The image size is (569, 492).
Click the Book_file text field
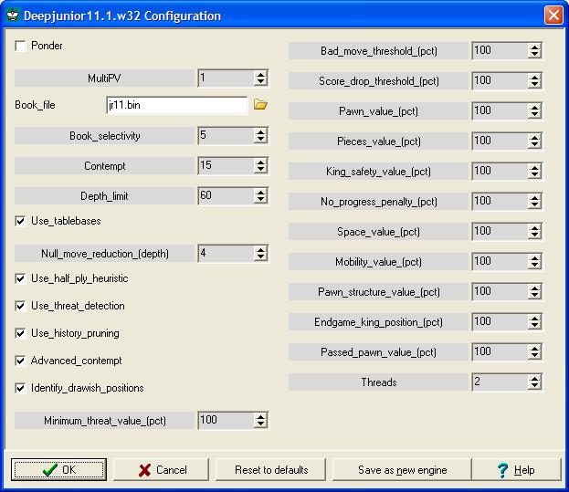click(175, 105)
